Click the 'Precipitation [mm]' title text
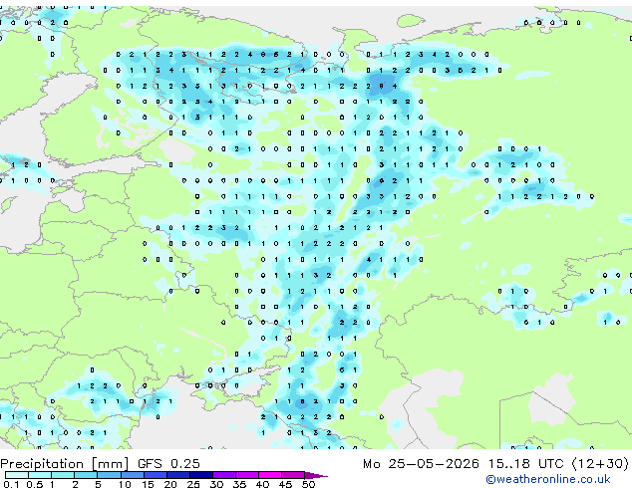 (x=64, y=464)
